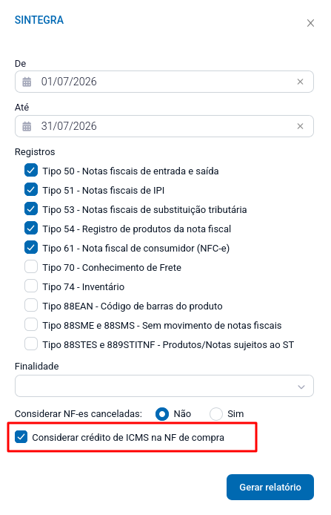This screenshot has width=331, height=515.
Task: Check Tipo 88SME e 88SMS option
Action: (31, 325)
